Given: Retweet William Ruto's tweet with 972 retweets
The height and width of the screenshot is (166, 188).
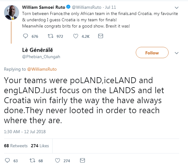Looking at the screenshot, I should coord(50,36).
